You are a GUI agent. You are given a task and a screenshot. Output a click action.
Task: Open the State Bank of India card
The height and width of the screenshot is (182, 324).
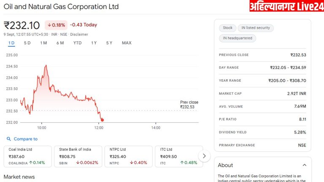(78, 156)
